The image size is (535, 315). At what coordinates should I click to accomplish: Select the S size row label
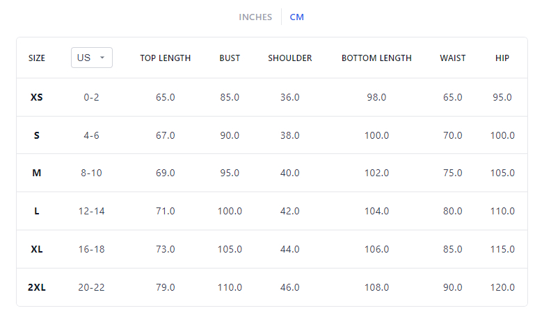37,136
